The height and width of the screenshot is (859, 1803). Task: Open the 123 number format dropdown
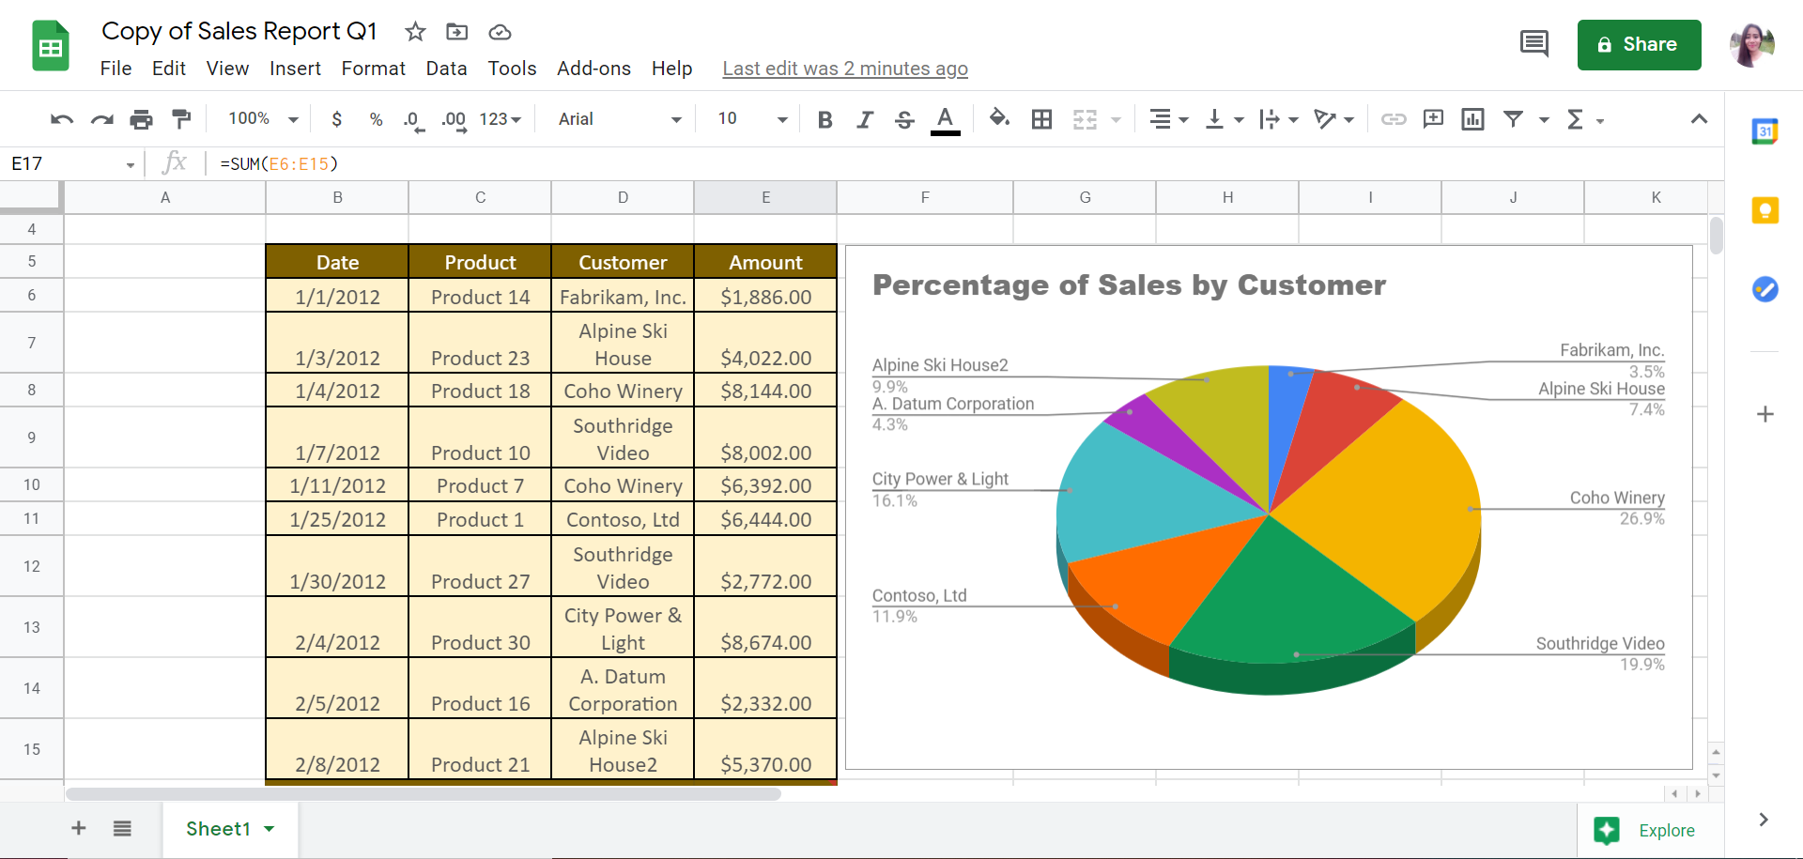tap(501, 119)
